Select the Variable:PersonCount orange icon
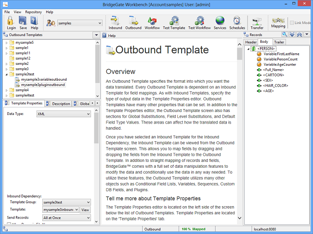Screen dimensions: 313x234 click(259, 59)
